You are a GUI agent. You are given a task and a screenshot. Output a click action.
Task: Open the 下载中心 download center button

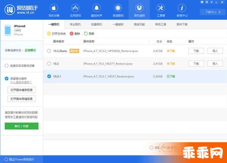point(213,12)
